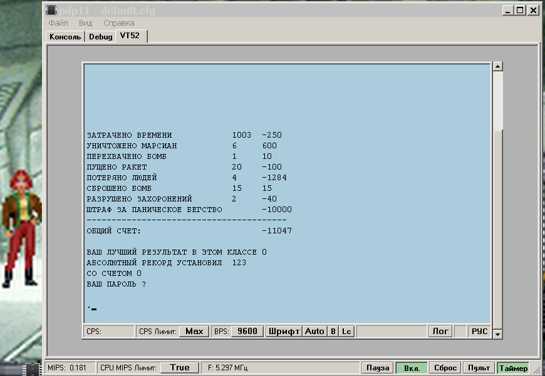This screenshot has height=376, width=545.
Task: Click the terminal scrollbar down arrow
Action: pos(497,334)
